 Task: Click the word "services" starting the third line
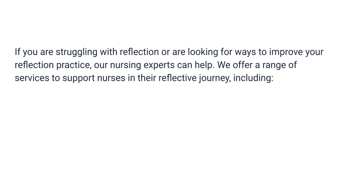pyautogui.click(x=32, y=78)
